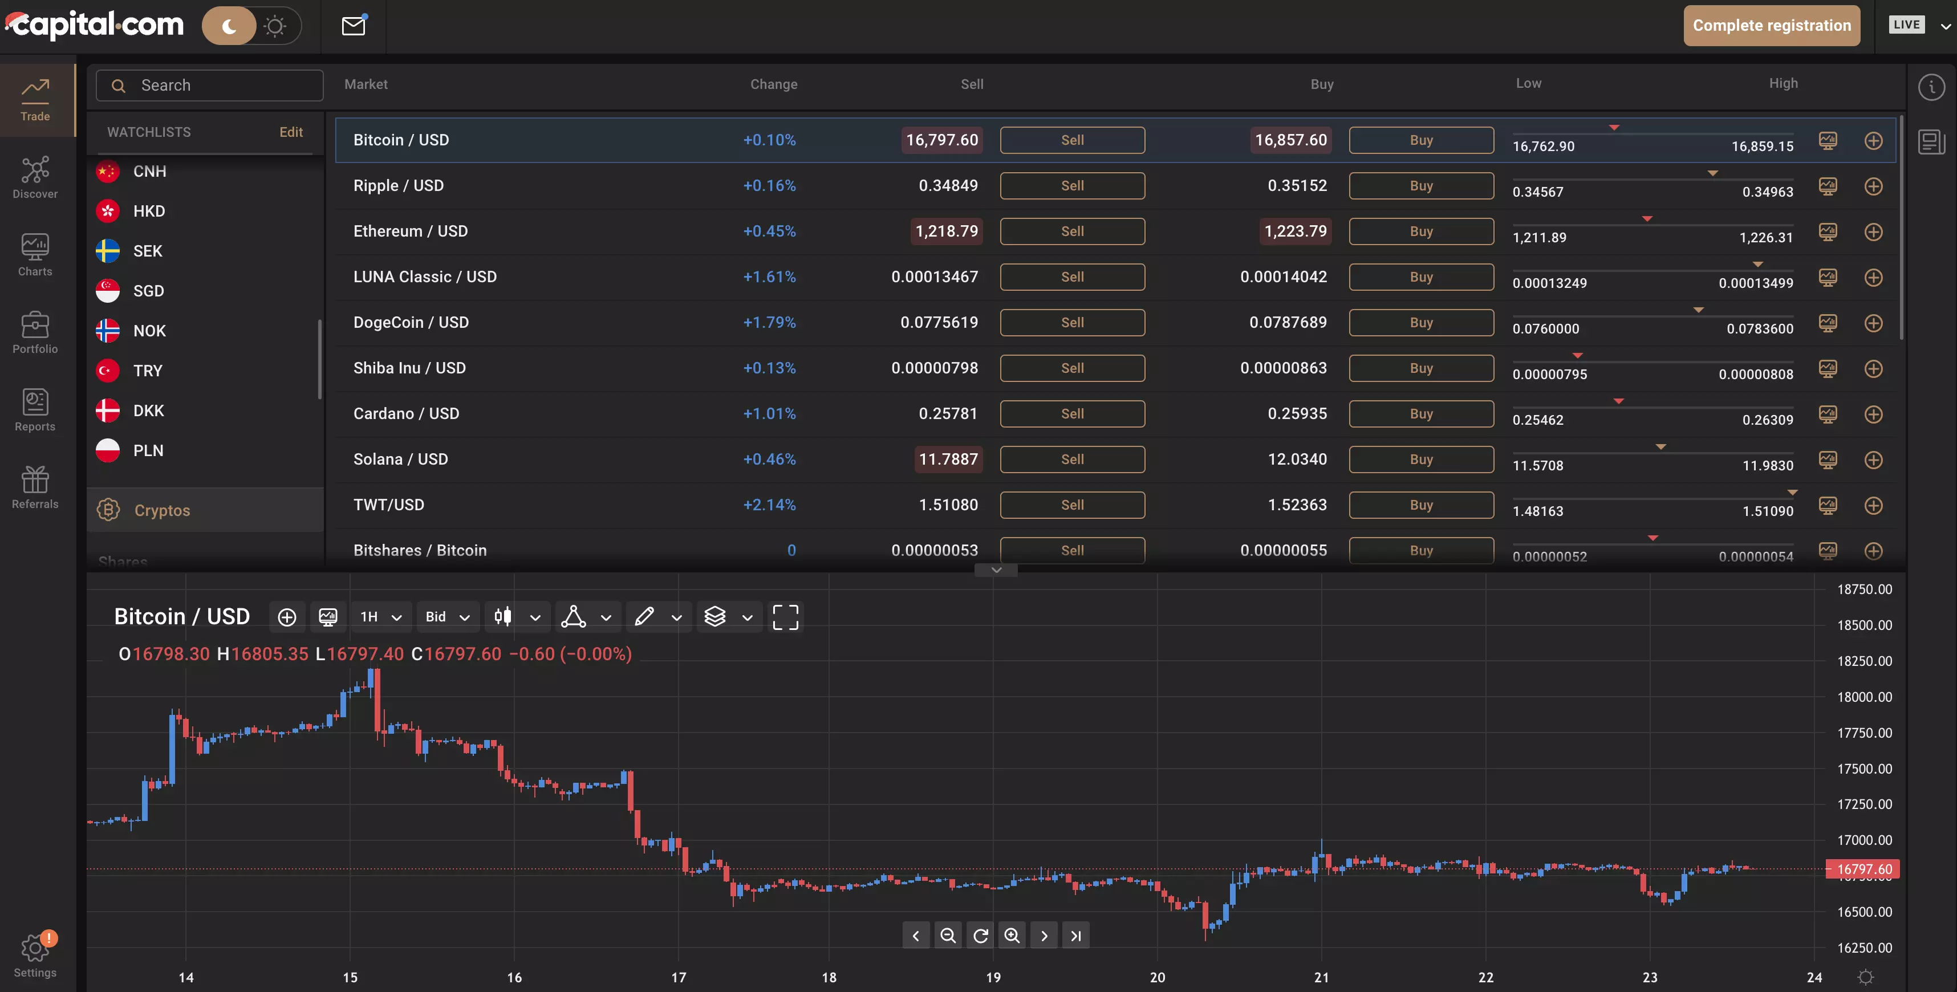
Task: Zoom in the chart
Action: [1012, 936]
